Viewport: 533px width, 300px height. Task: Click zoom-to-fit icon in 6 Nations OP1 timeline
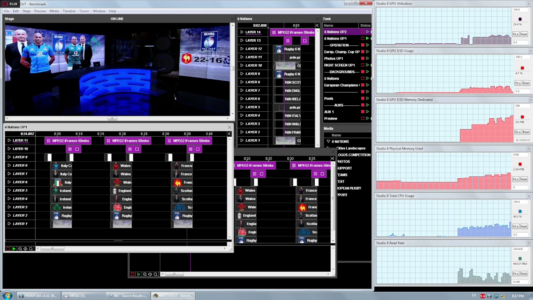pyautogui.click(x=25, y=249)
